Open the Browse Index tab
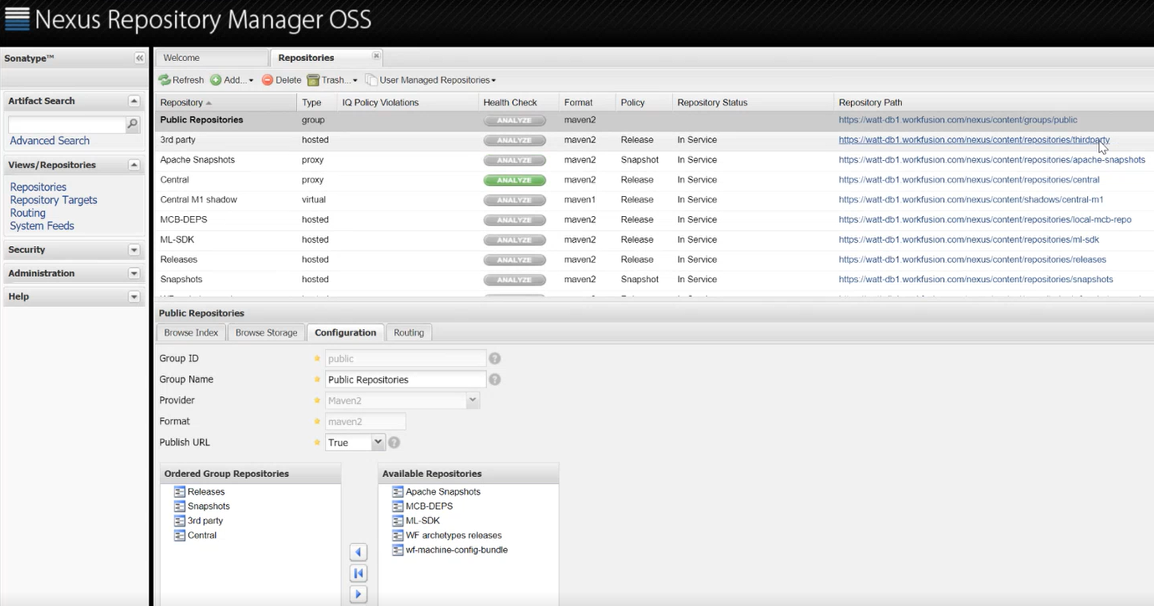 (x=191, y=332)
